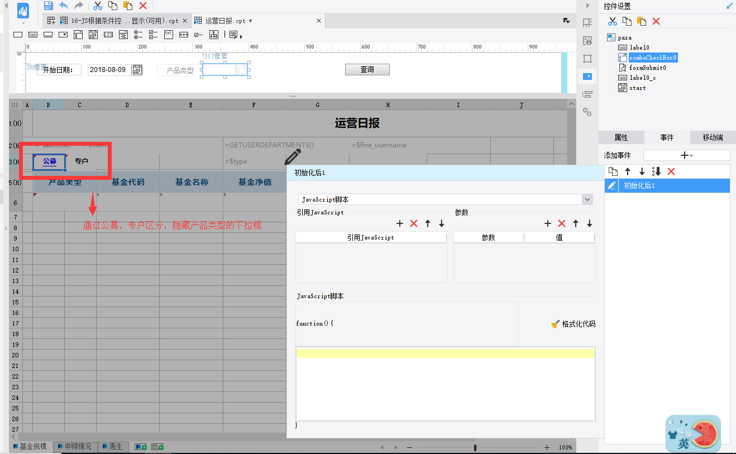Undo the last action
This screenshot has width=736, height=454.
click(x=64, y=6)
